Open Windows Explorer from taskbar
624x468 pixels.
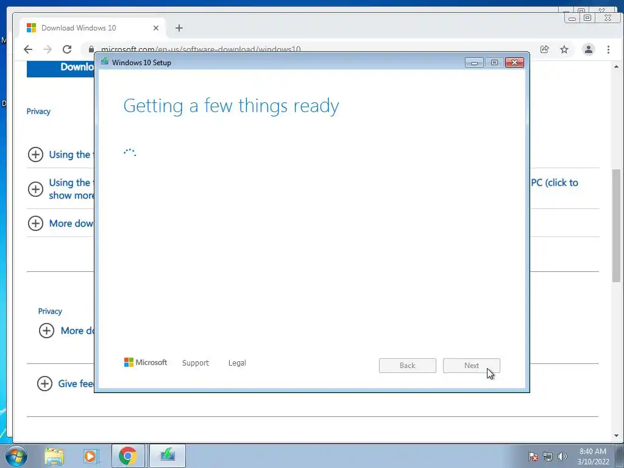(x=54, y=456)
